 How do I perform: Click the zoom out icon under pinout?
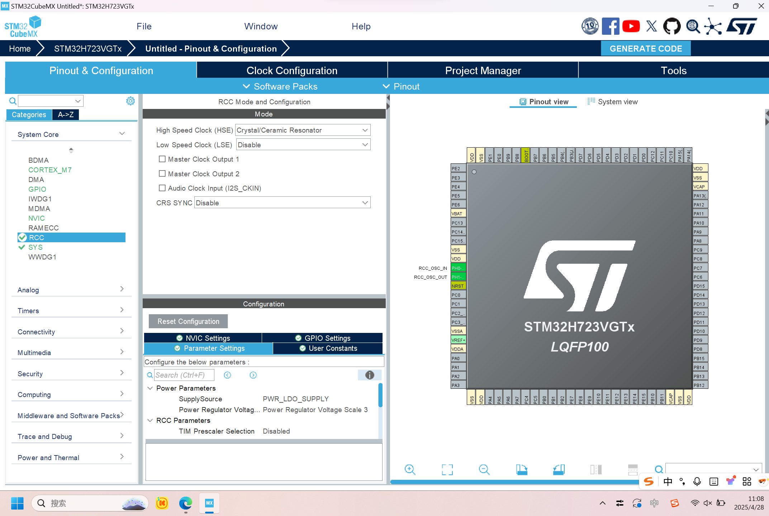click(484, 469)
